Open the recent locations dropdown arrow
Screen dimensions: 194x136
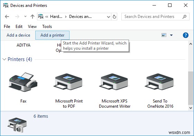pos(25,17)
